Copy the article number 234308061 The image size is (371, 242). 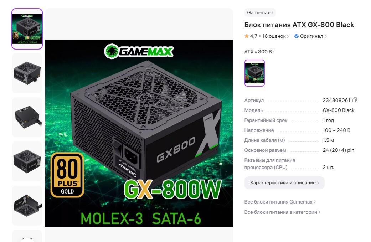[x=355, y=100]
